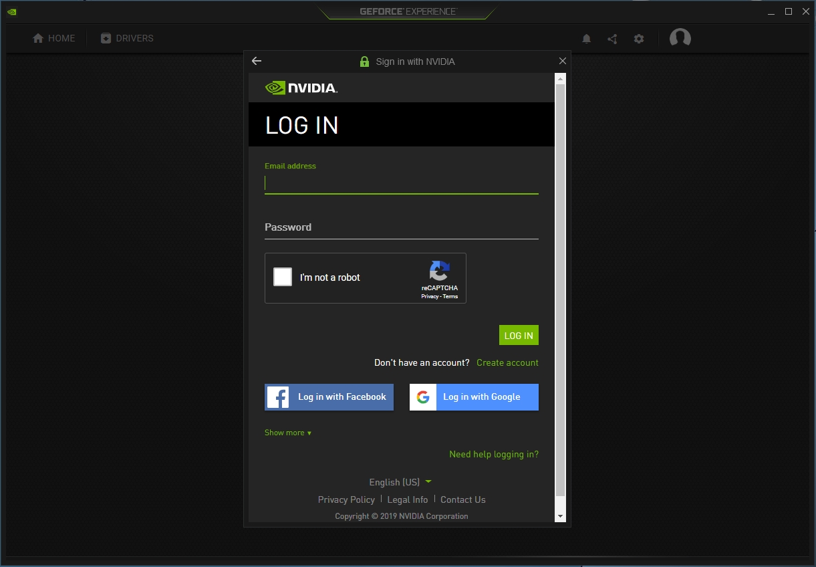Image resolution: width=816 pixels, height=567 pixels.
Task: Open the reCAPTCHA Terms link
Action: [x=450, y=296]
